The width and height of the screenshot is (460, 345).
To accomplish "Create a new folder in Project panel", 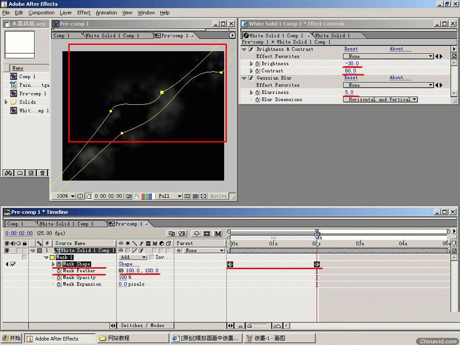I will (20, 173).
